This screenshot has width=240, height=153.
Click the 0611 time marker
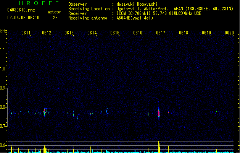click(x=26, y=33)
